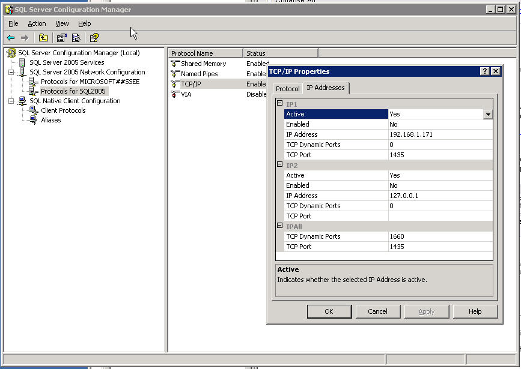Select SQL Server Configuration Manager (Local) root
This screenshot has height=369, width=521.
[x=79, y=53]
